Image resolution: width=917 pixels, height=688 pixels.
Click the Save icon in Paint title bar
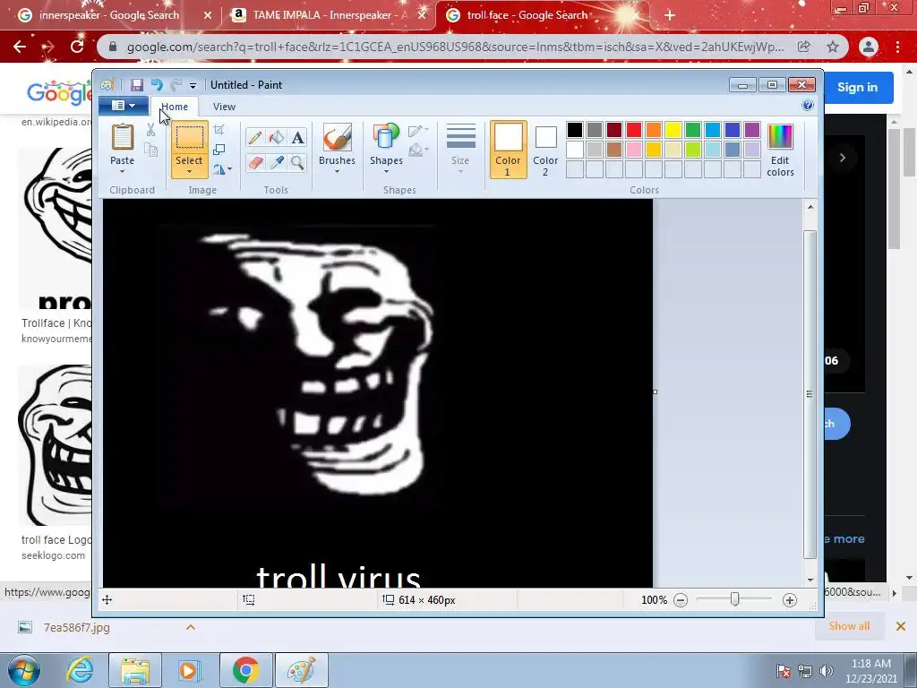pyautogui.click(x=137, y=85)
